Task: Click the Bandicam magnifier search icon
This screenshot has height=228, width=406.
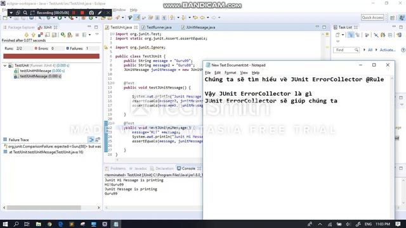Action: [x=25, y=13]
